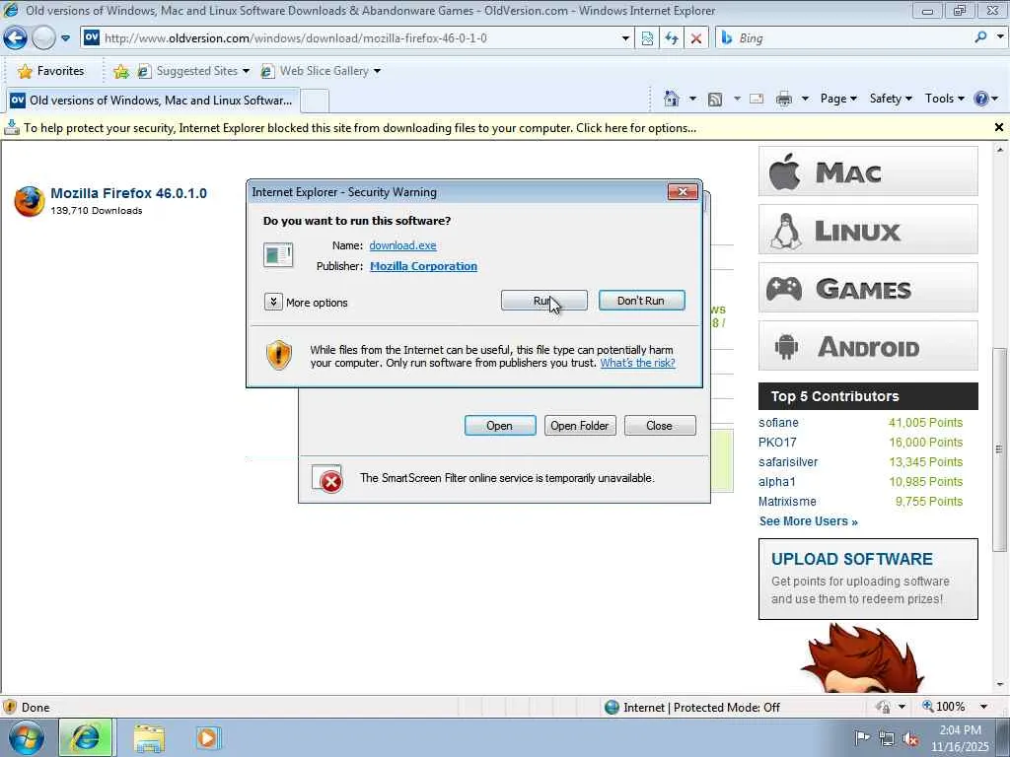Open Windows Explorer from the taskbar

click(149, 738)
